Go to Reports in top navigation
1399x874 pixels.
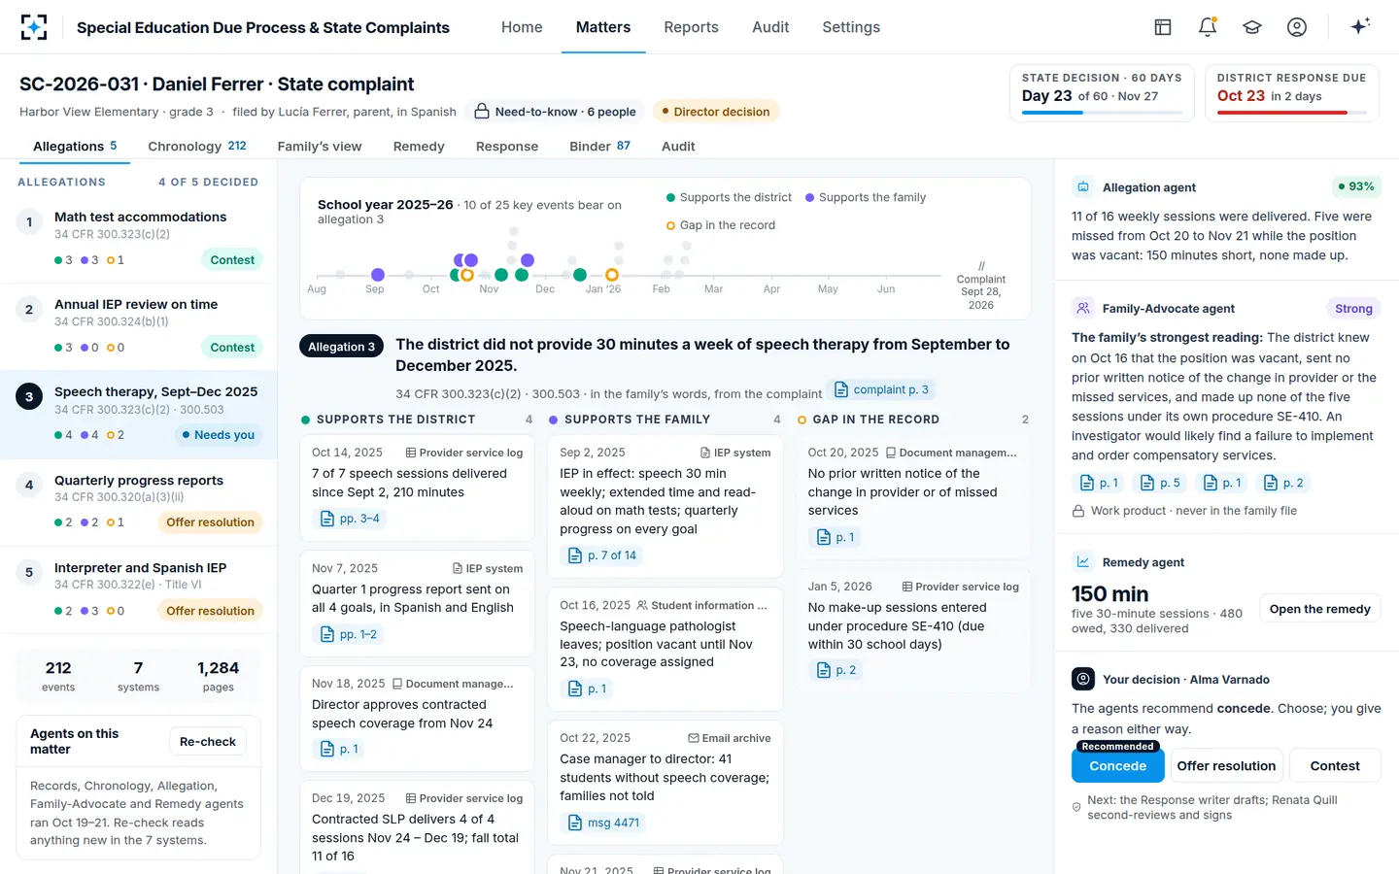692,27
